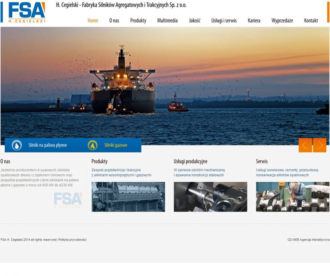Open the Produkty engine thumbnail
Screen dimensions: 330x276
point(128,197)
